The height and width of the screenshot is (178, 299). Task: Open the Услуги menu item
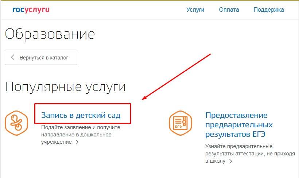(195, 10)
